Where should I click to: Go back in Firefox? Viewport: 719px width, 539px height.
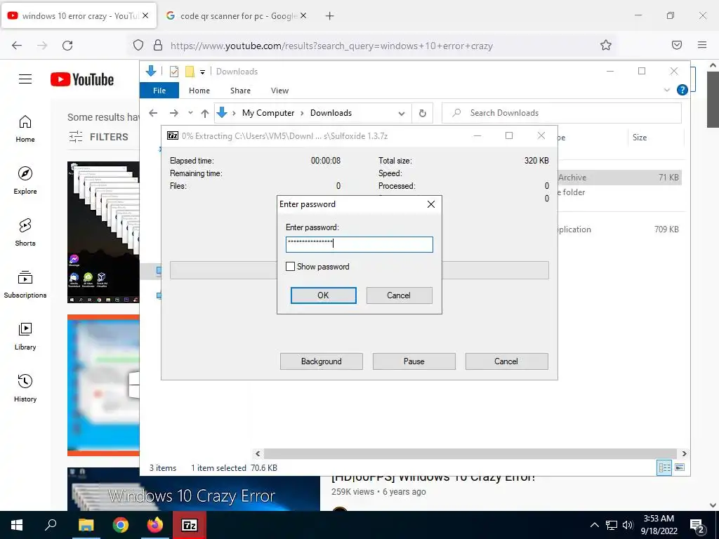point(17,46)
